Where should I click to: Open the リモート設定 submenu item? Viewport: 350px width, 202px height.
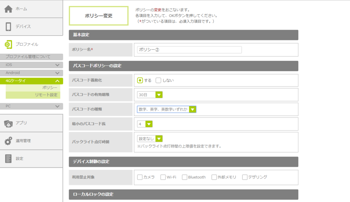pyautogui.click(x=46, y=95)
